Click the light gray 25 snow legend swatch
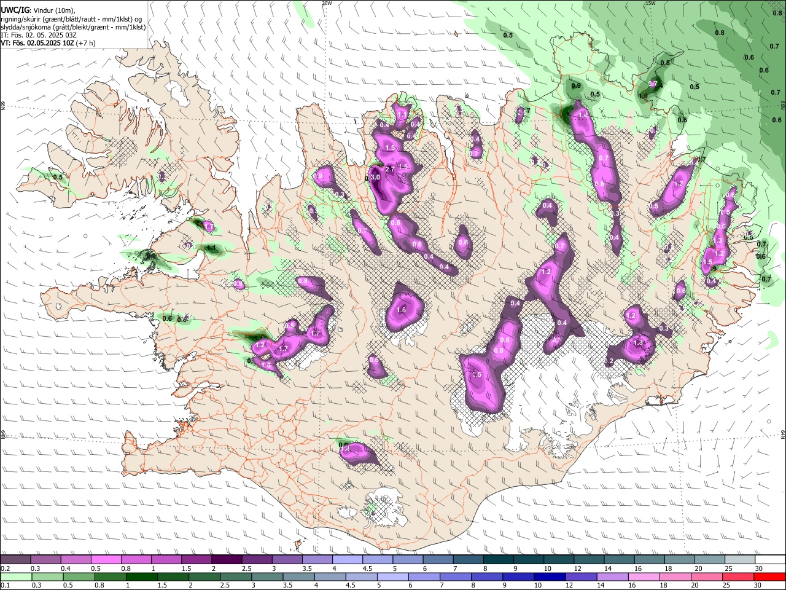 click(x=740, y=560)
